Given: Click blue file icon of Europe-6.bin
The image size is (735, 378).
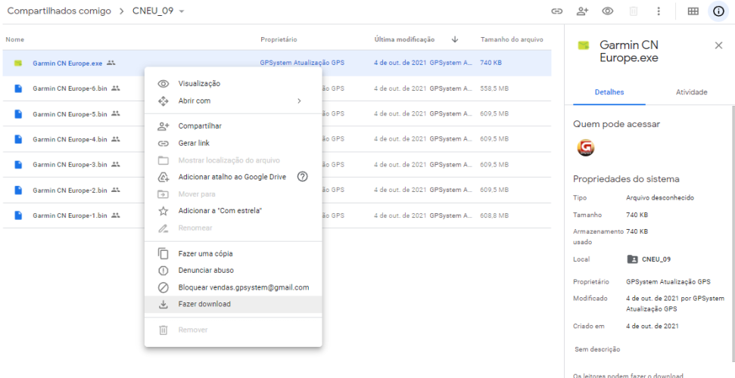Looking at the screenshot, I should [18, 88].
